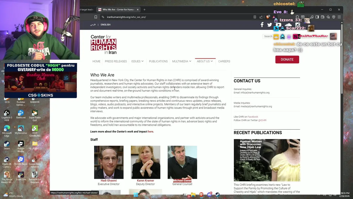Open Michael Eisner's bio link
The width and height of the screenshot is (353, 199).
click(182, 180)
